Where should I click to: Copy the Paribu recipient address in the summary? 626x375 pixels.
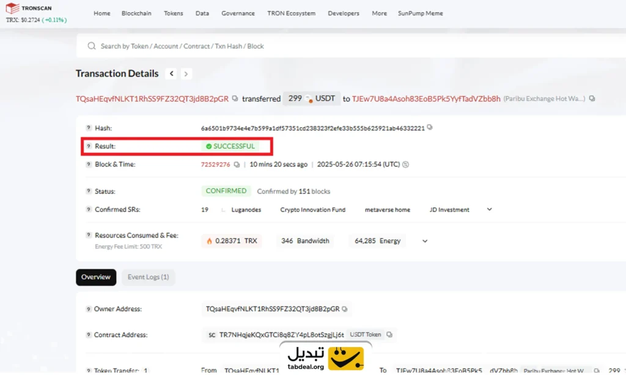(x=592, y=98)
